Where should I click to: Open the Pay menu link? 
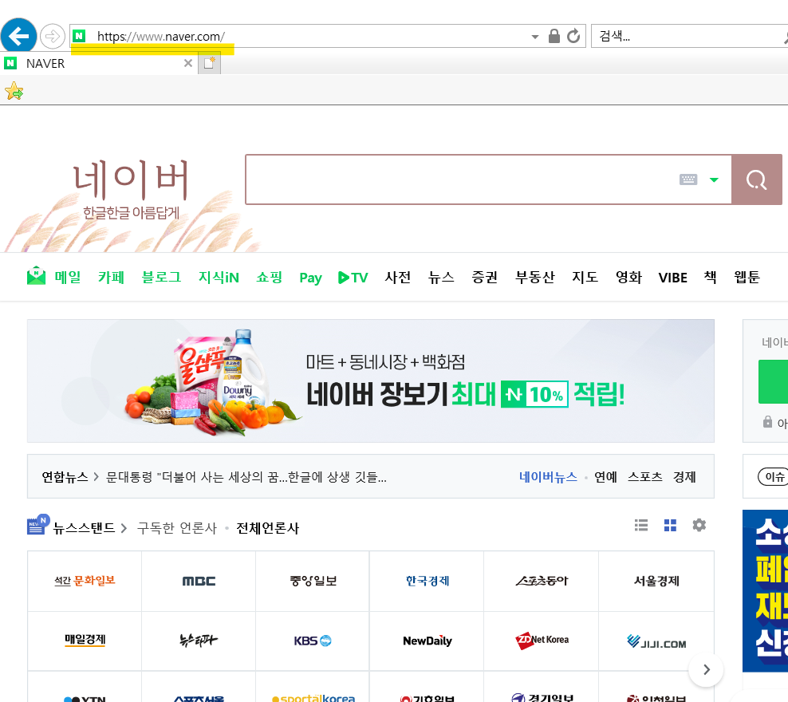click(x=310, y=278)
